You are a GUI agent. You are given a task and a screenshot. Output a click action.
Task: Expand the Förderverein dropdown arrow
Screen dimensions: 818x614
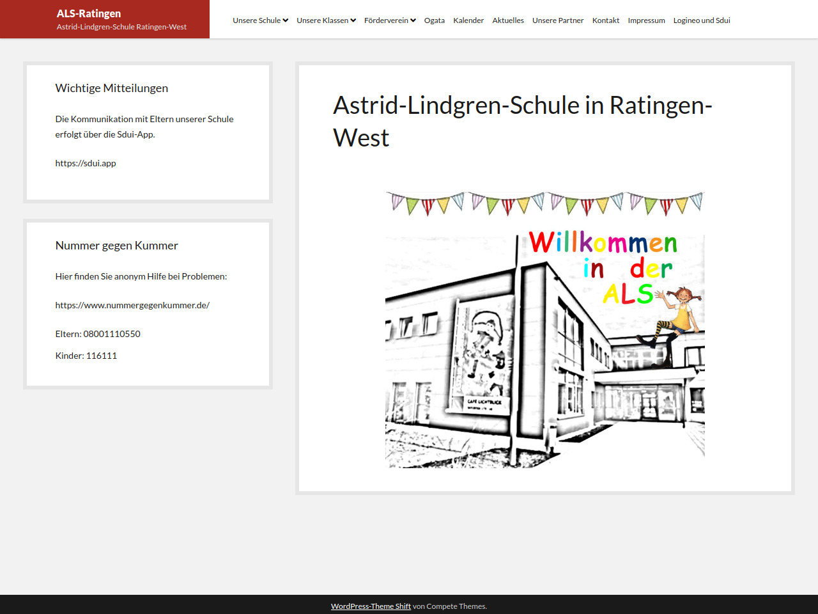(413, 20)
